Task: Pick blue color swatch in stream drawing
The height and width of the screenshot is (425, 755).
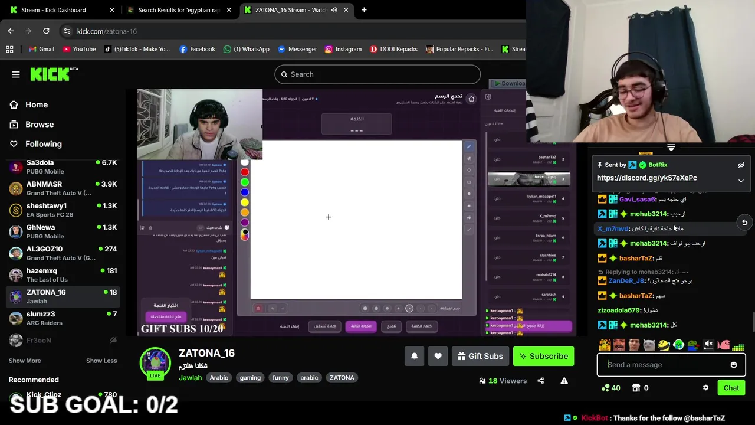Action: tap(245, 192)
